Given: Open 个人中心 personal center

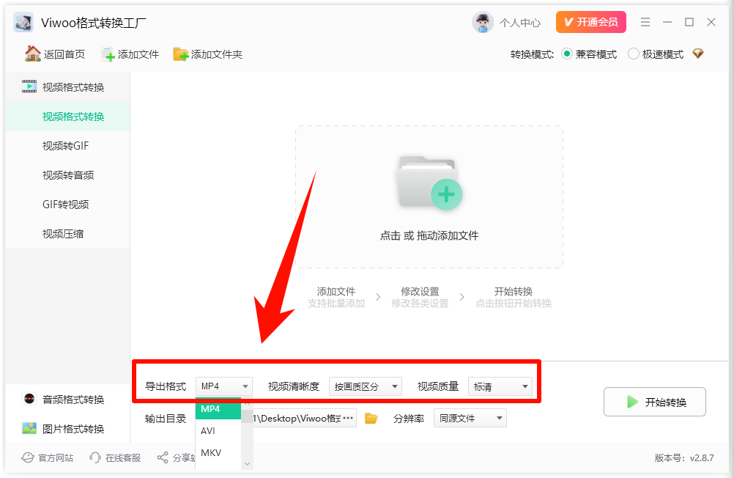Looking at the screenshot, I should [x=507, y=22].
